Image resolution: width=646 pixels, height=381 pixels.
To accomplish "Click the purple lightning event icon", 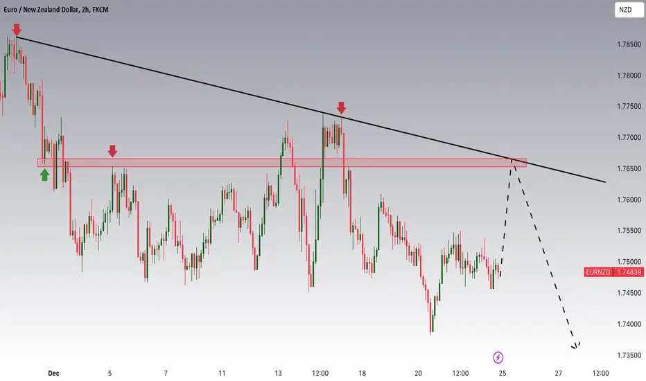I will coord(498,357).
